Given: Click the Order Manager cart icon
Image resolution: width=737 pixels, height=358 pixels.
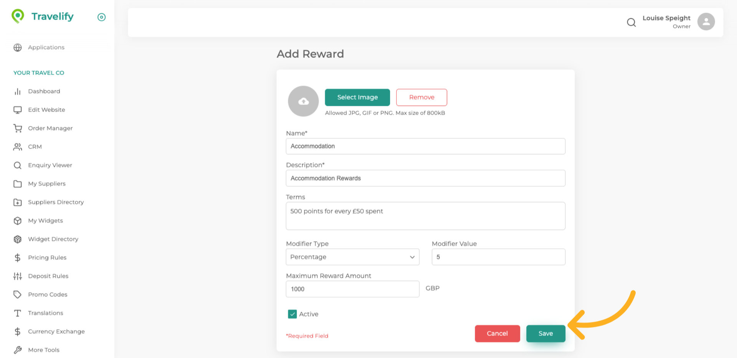Looking at the screenshot, I should pyautogui.click(x=18, y=128).
